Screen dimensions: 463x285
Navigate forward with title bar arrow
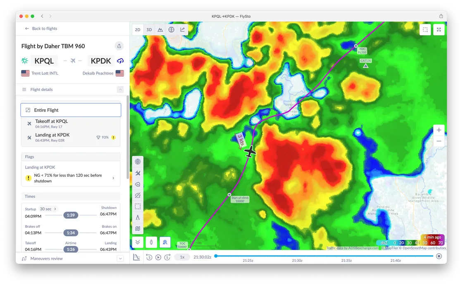(50, 16)
